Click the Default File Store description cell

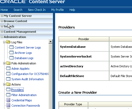coord(121,76)
